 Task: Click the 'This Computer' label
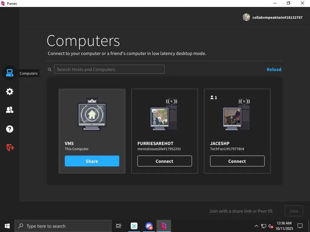(x=77, y=149)
